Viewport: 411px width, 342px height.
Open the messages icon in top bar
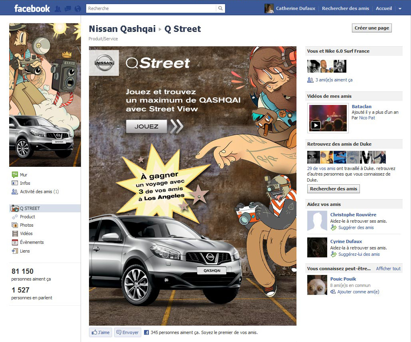coord(68,8)
